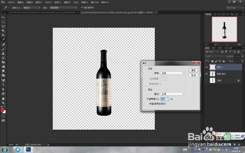Open the 编辑(E) menu
The height and width of the screenshot is (153, 245).
21,2
